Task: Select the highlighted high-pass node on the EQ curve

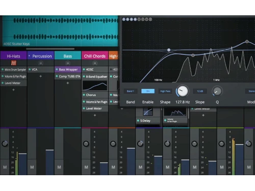Action: pyautogui.click(x=169, y=50)
